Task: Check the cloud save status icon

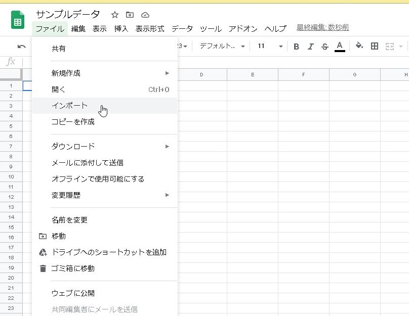Action: [145, 15]
